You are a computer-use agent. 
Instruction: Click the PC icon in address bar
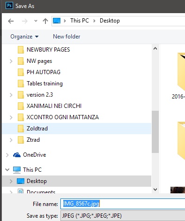(57, 21)
